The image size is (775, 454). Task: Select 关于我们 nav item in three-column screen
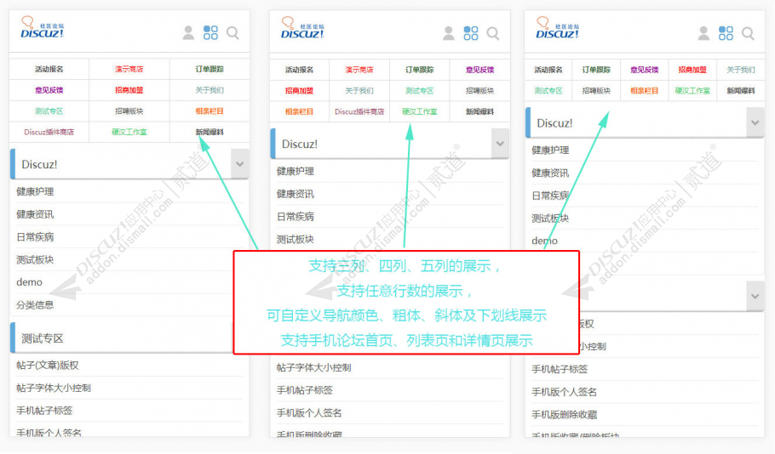pos(210,90)
